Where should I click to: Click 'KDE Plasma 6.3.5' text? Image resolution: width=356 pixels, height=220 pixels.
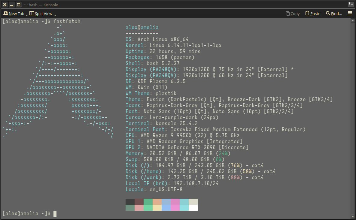pyautogui.click(x=161, y=81)
